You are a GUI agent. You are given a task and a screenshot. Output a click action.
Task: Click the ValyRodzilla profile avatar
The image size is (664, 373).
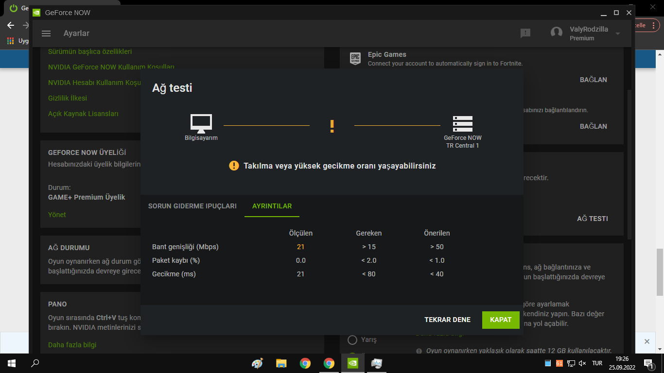(557, 33)
